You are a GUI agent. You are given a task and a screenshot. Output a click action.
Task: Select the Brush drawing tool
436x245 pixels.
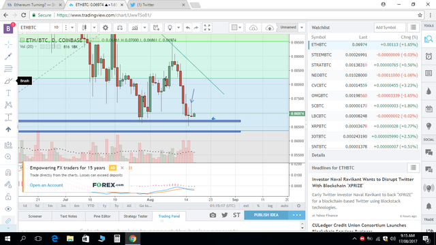8,81
